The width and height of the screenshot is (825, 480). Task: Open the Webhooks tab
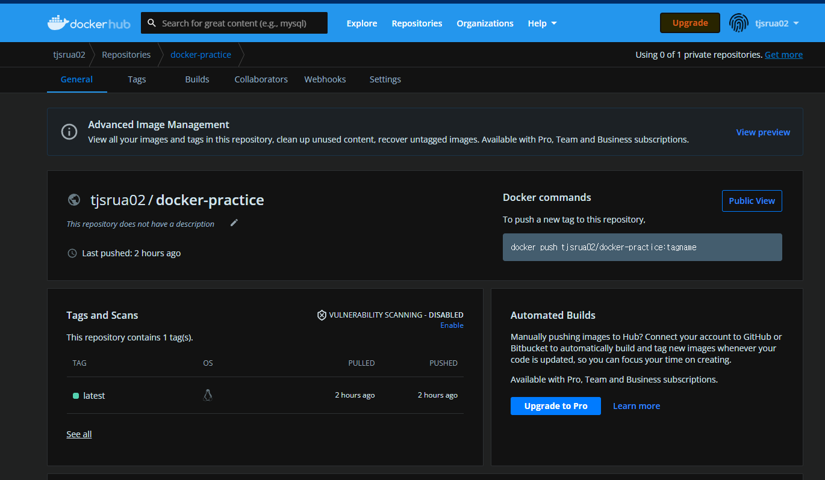pyautogui.click(x=325, y=79)
